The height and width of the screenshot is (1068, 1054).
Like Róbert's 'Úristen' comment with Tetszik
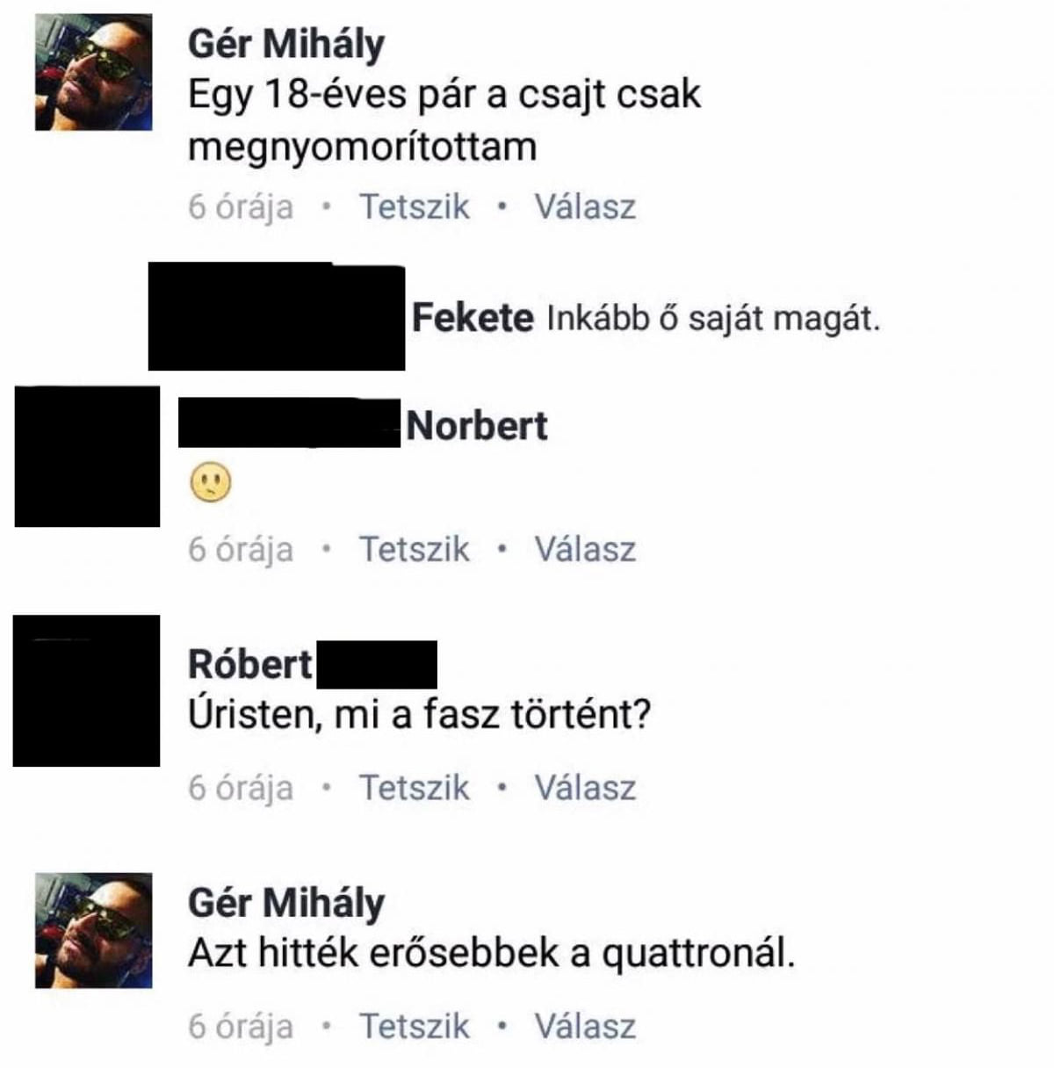tap(415, 788)
